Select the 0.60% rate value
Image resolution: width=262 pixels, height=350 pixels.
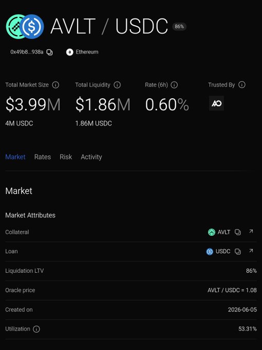pos(167,104)
